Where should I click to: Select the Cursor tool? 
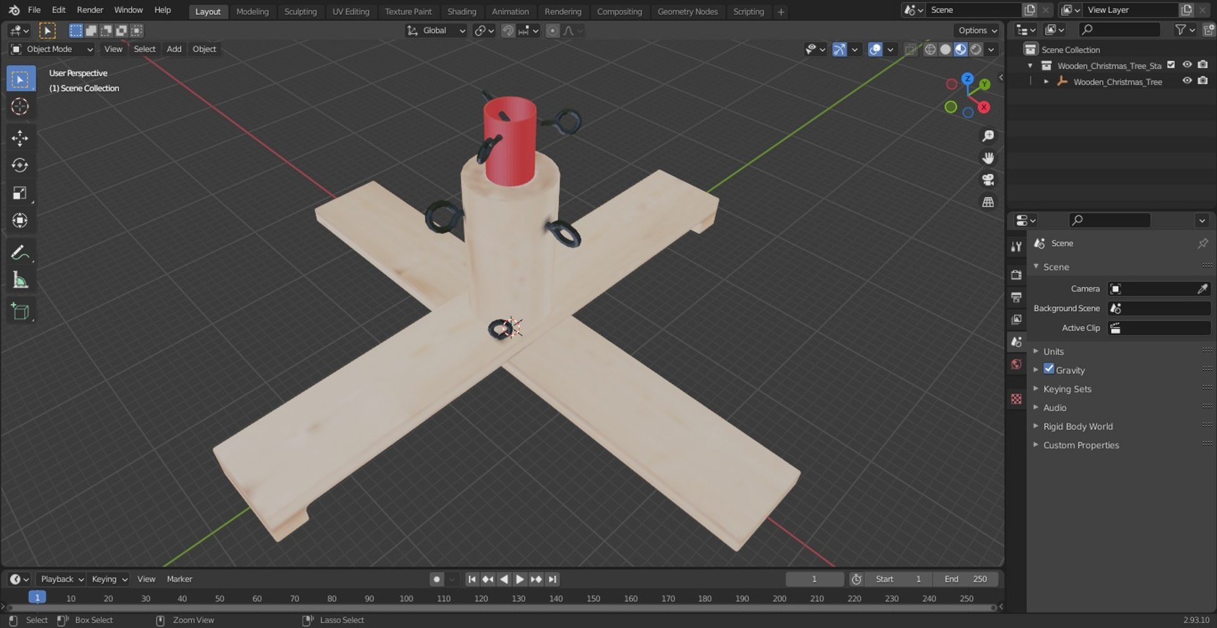(x=20, y=106)
